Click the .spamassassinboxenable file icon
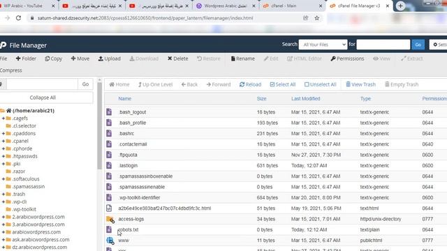Screen dimensions: 447x251 tap(109, 176)
